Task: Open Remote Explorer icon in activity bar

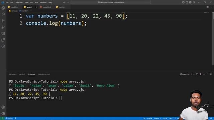Action: point(3,33)
